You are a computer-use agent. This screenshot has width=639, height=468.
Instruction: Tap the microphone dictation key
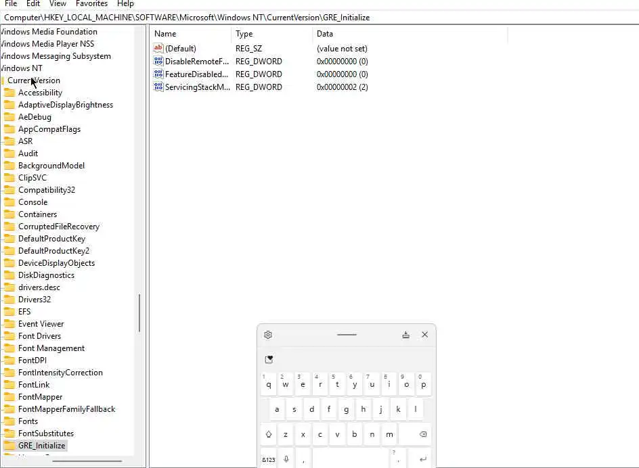[x=286, y=459]
